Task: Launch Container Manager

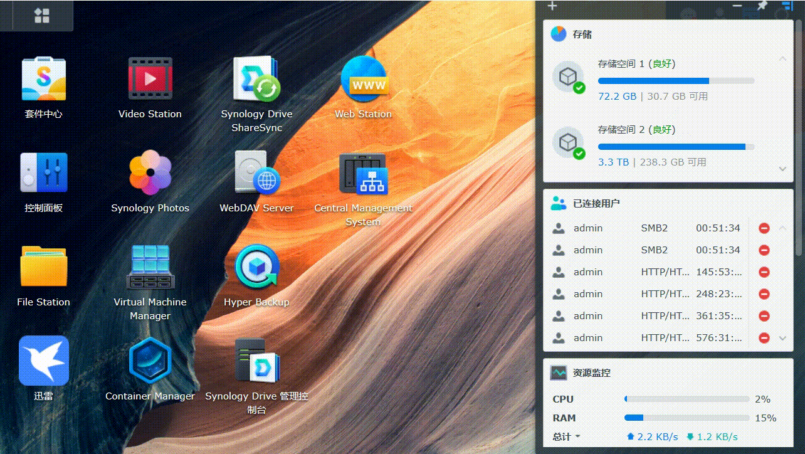Action: [x=150, y=361]
